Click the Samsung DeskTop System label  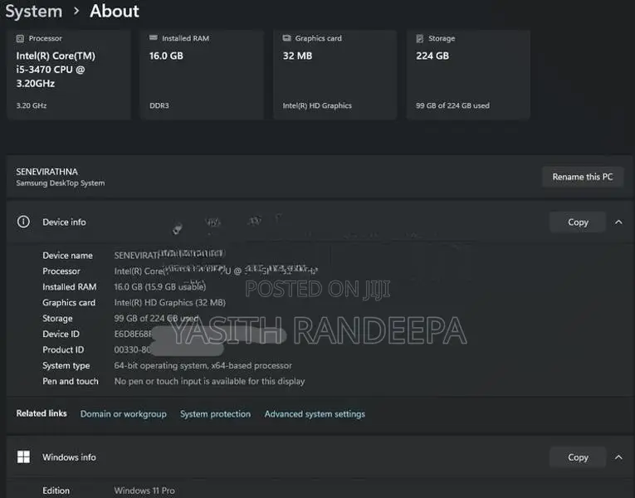coord(61,183)
